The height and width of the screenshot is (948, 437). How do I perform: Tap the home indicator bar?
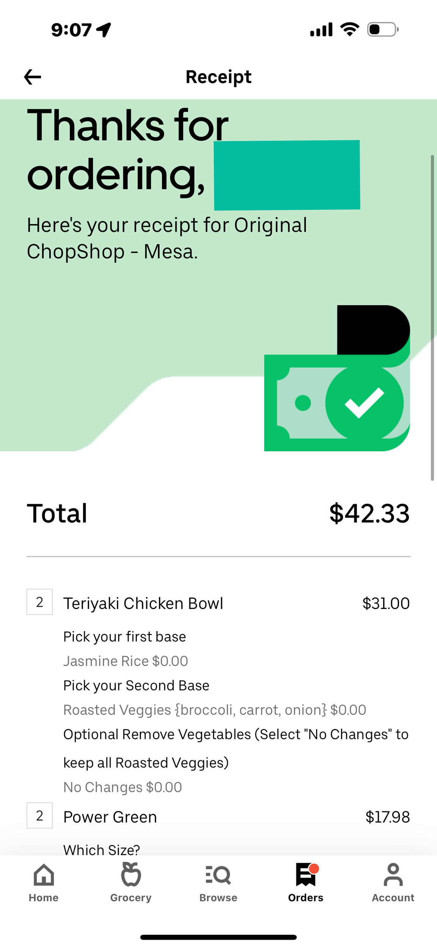pyautogui.click(x=218, y=937)
